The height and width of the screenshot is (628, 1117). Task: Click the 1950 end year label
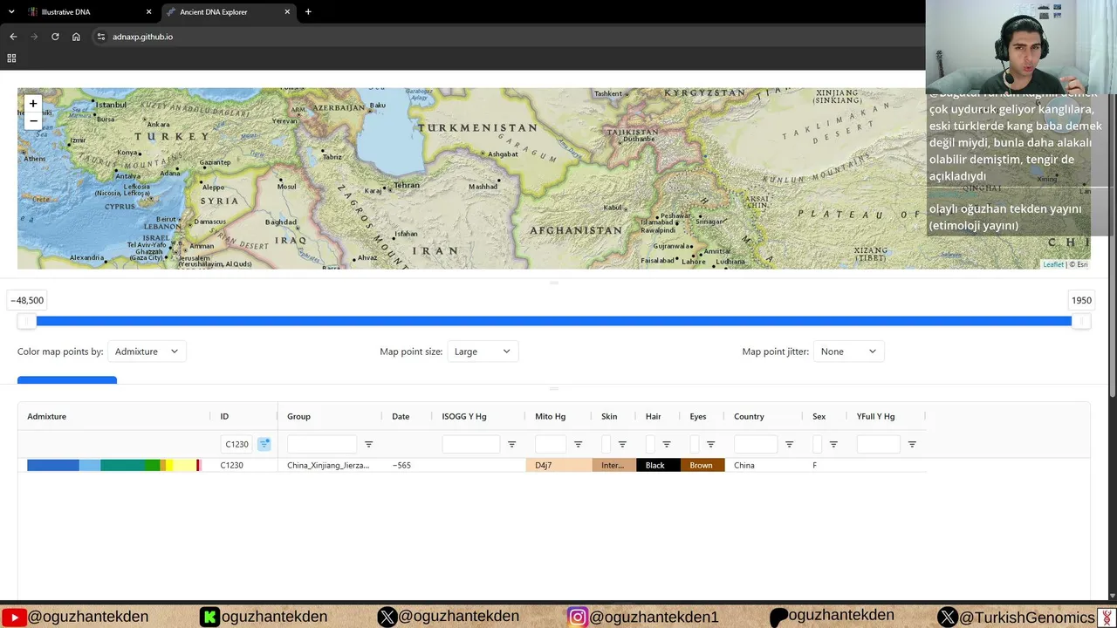[1081, 300]
